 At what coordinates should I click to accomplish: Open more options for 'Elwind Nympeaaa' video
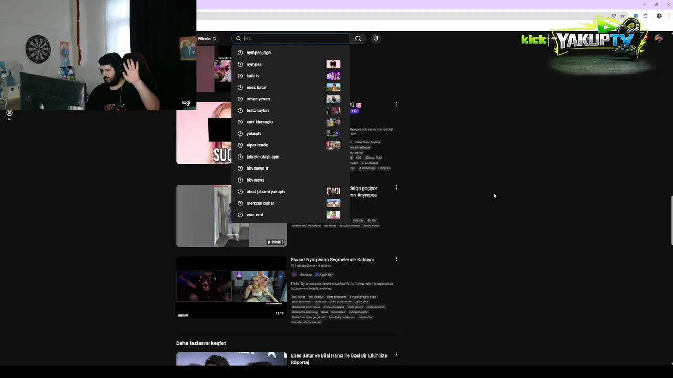tap(396, 259)
